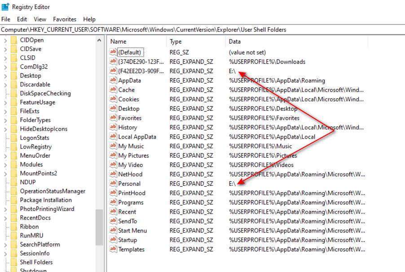Sort values by the Type column header
This screenshot has height=272, width=405.
pyautogui.click(x=196, y=42)
